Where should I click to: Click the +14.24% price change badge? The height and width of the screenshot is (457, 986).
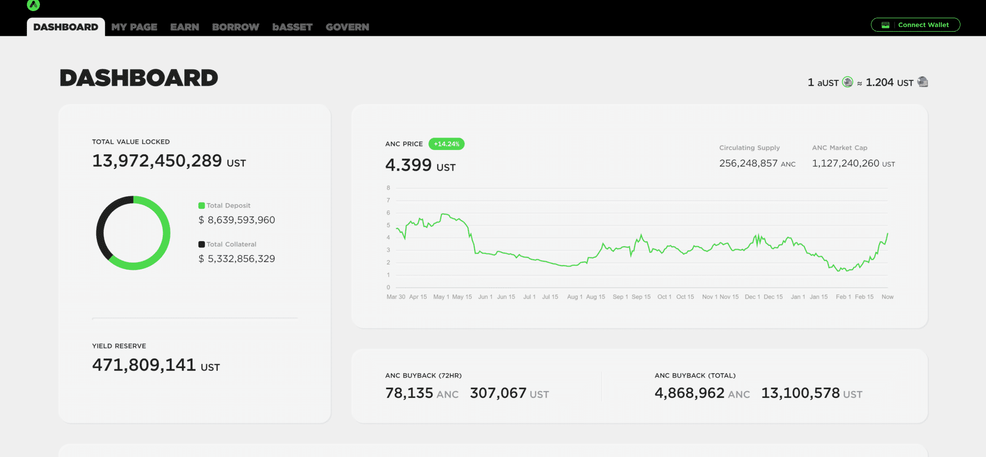(x=446, y=144)
